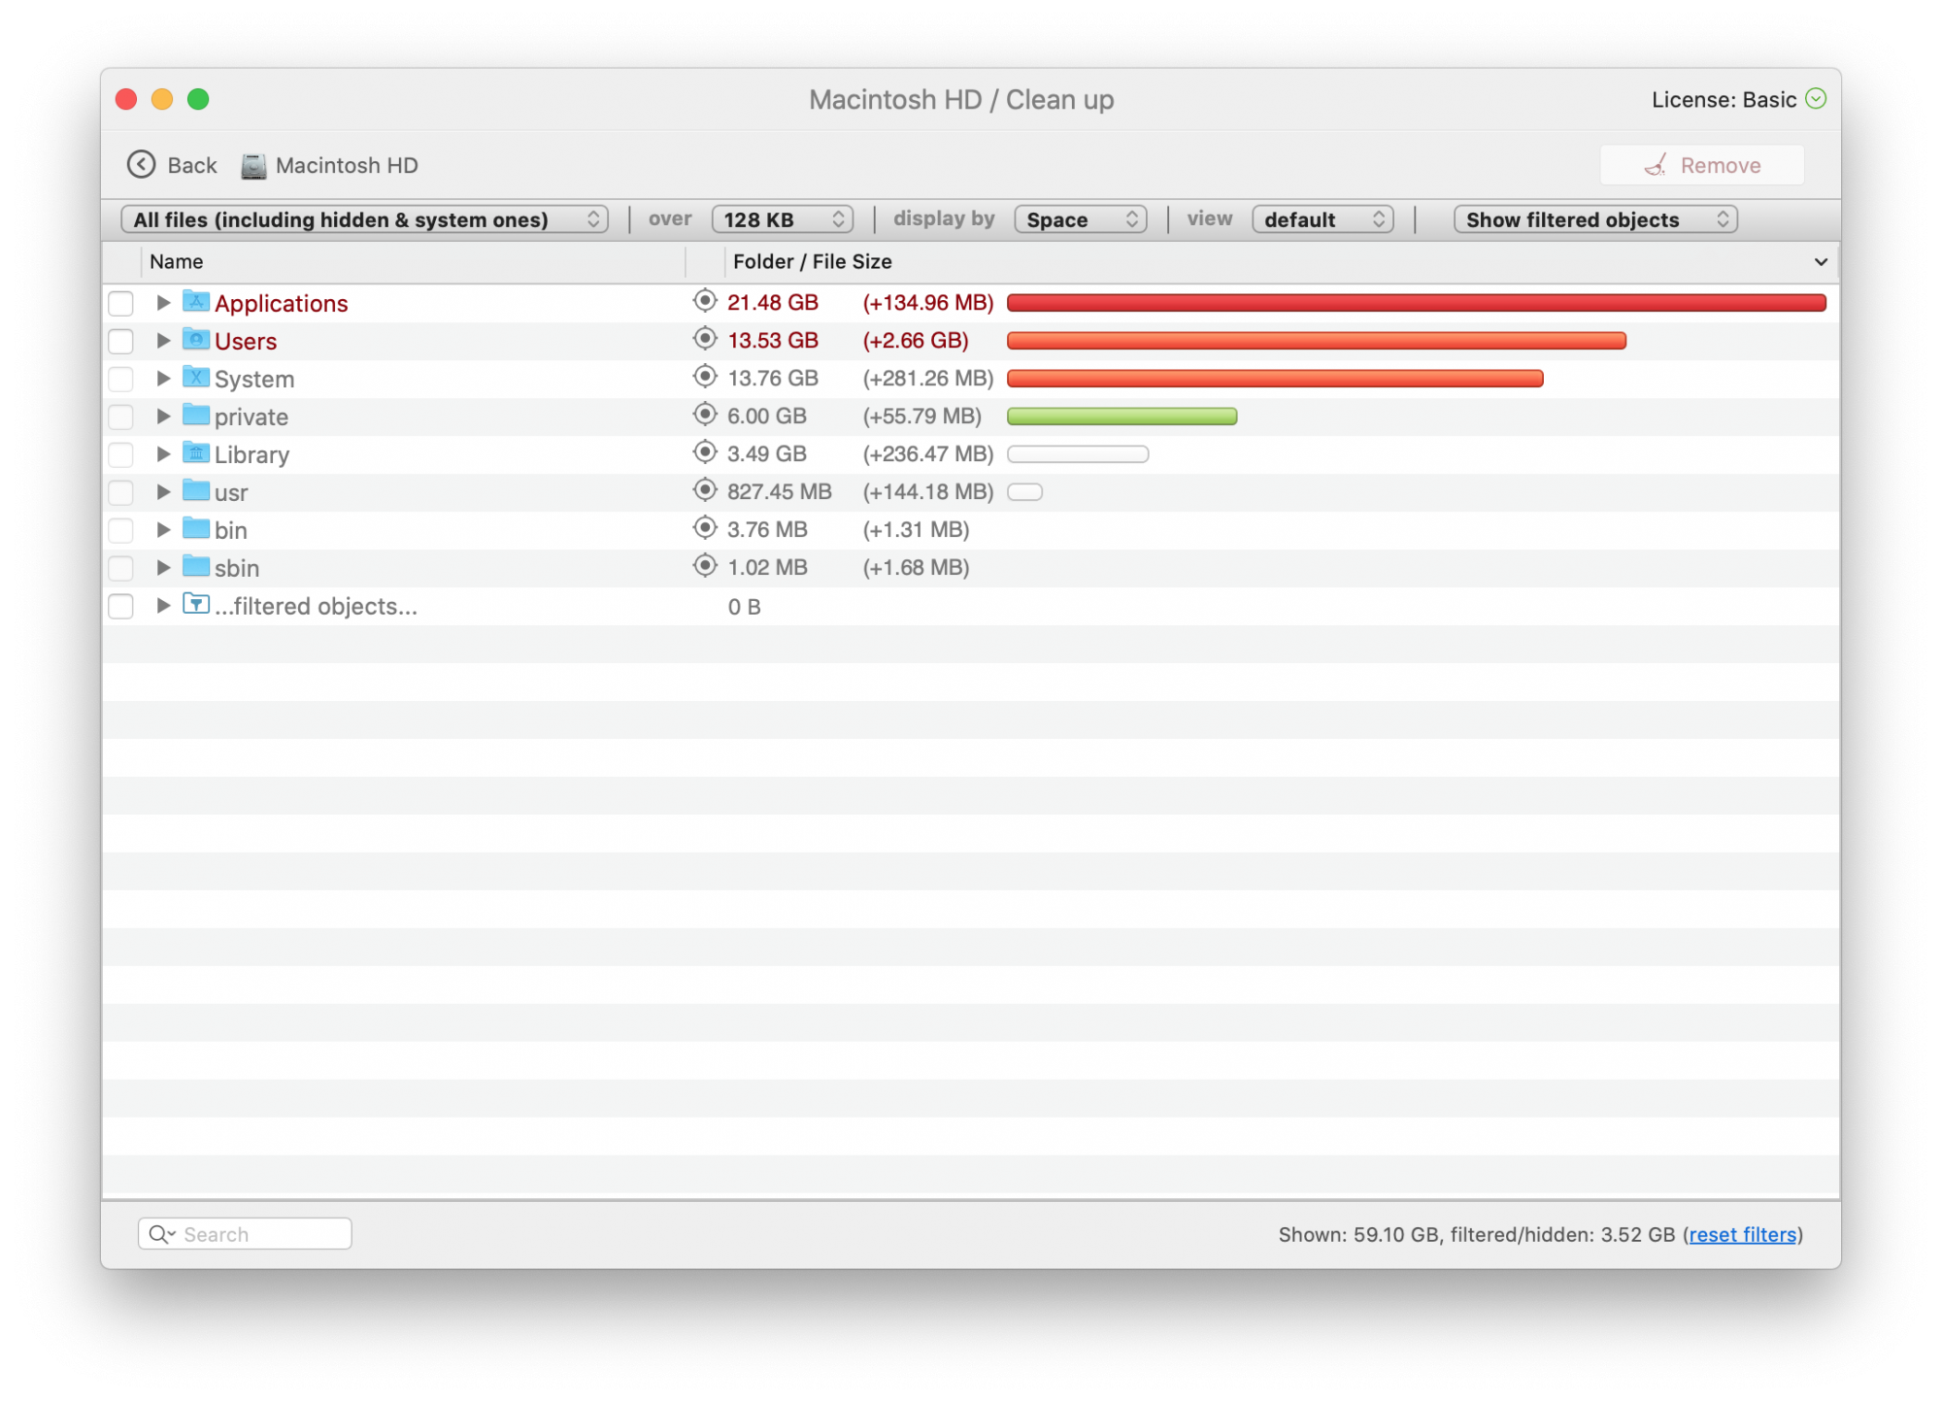Expand the System folder
1942x1402 pixels.
click(163, 379)
